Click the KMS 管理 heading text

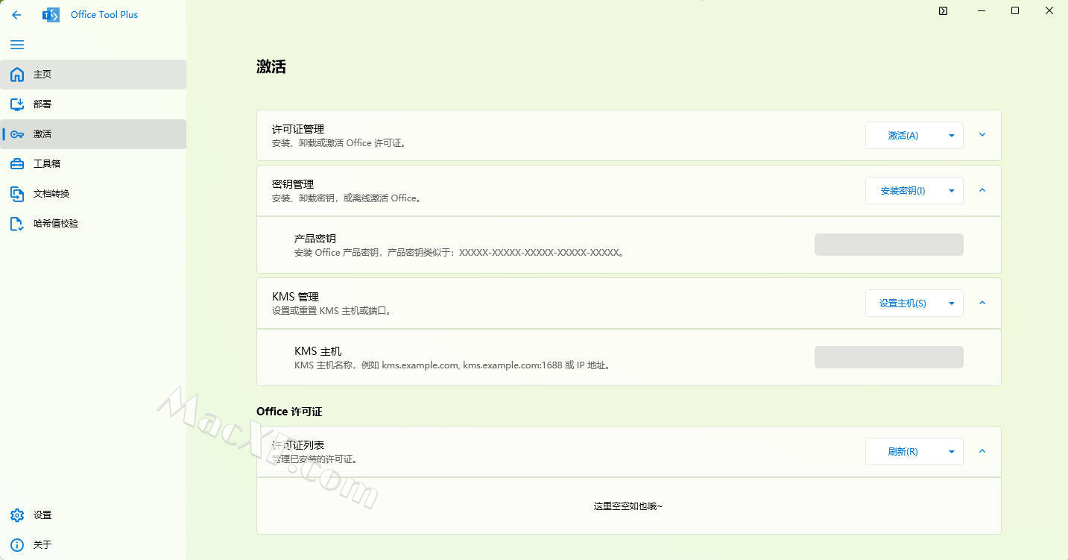pos(295,297)
